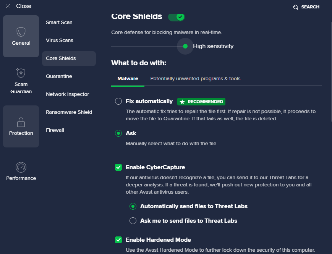Screen dimensions: 332x254
Task: Choose Automatically send files to Threat Labs
Action: [x=133, y=206]
